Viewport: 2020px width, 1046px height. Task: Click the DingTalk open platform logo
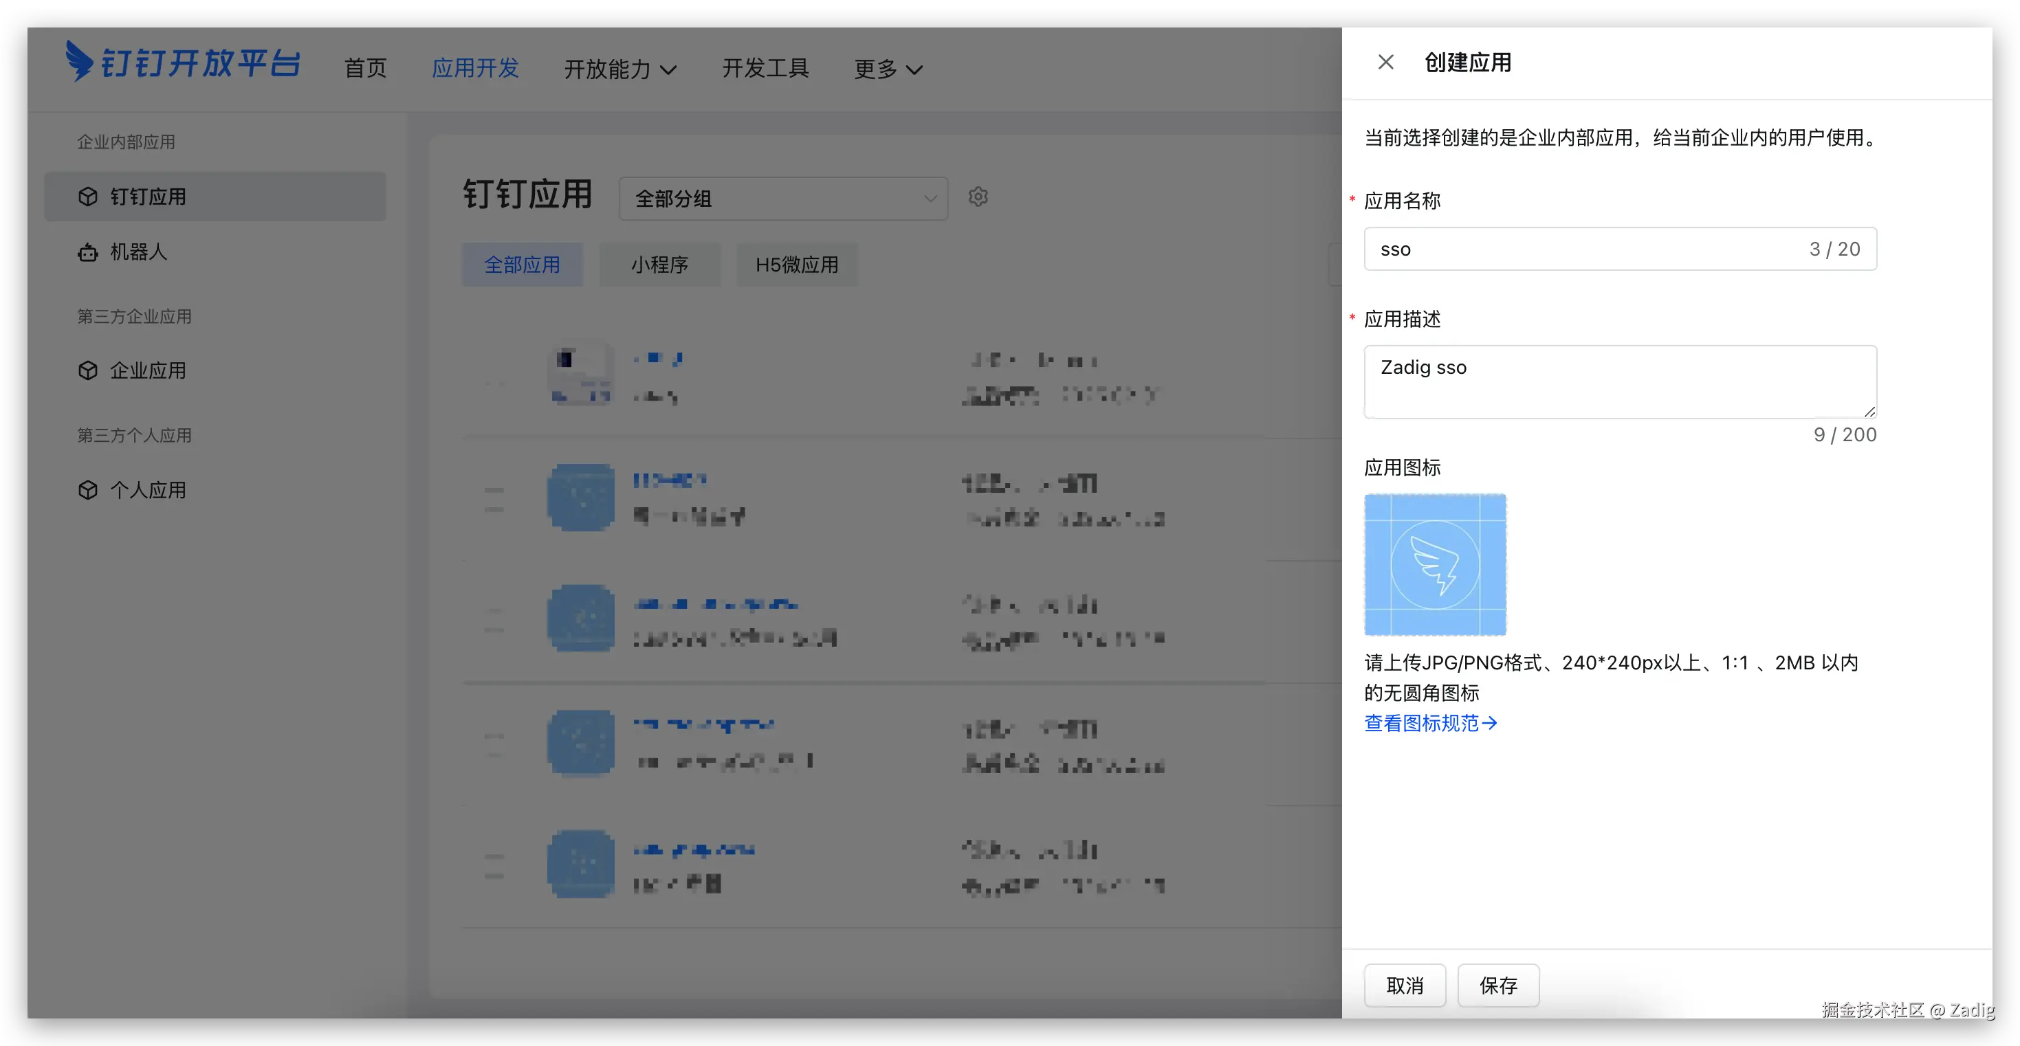[183, 62]
